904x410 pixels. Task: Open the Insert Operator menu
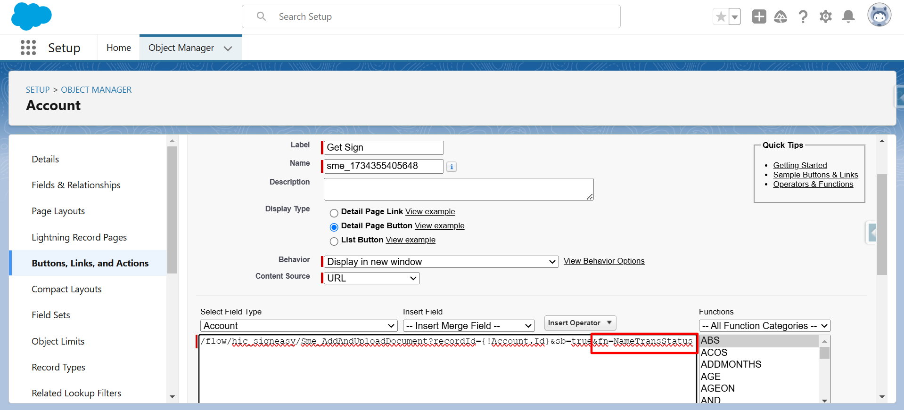[580, 323]
